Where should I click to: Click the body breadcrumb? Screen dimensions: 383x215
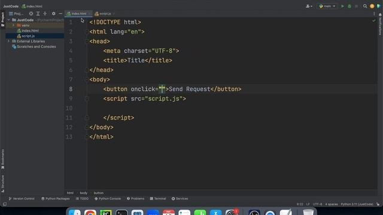tap(84, 193)
